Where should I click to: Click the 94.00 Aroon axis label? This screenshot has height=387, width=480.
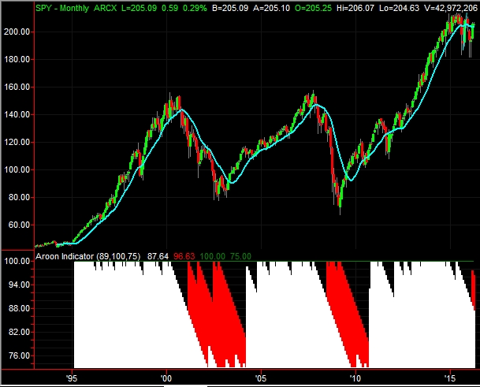19,285
